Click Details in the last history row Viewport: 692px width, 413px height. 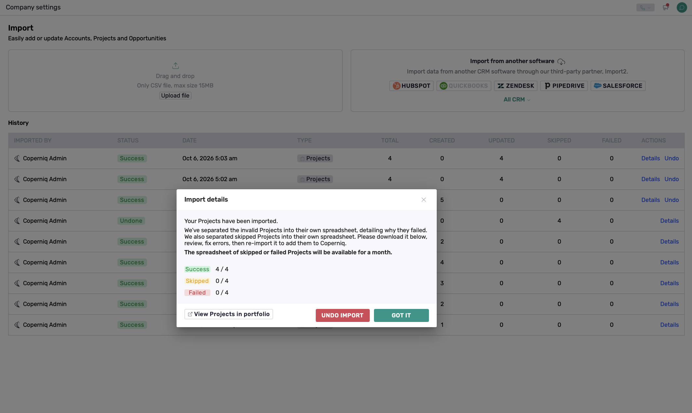[x=669, y=325]
